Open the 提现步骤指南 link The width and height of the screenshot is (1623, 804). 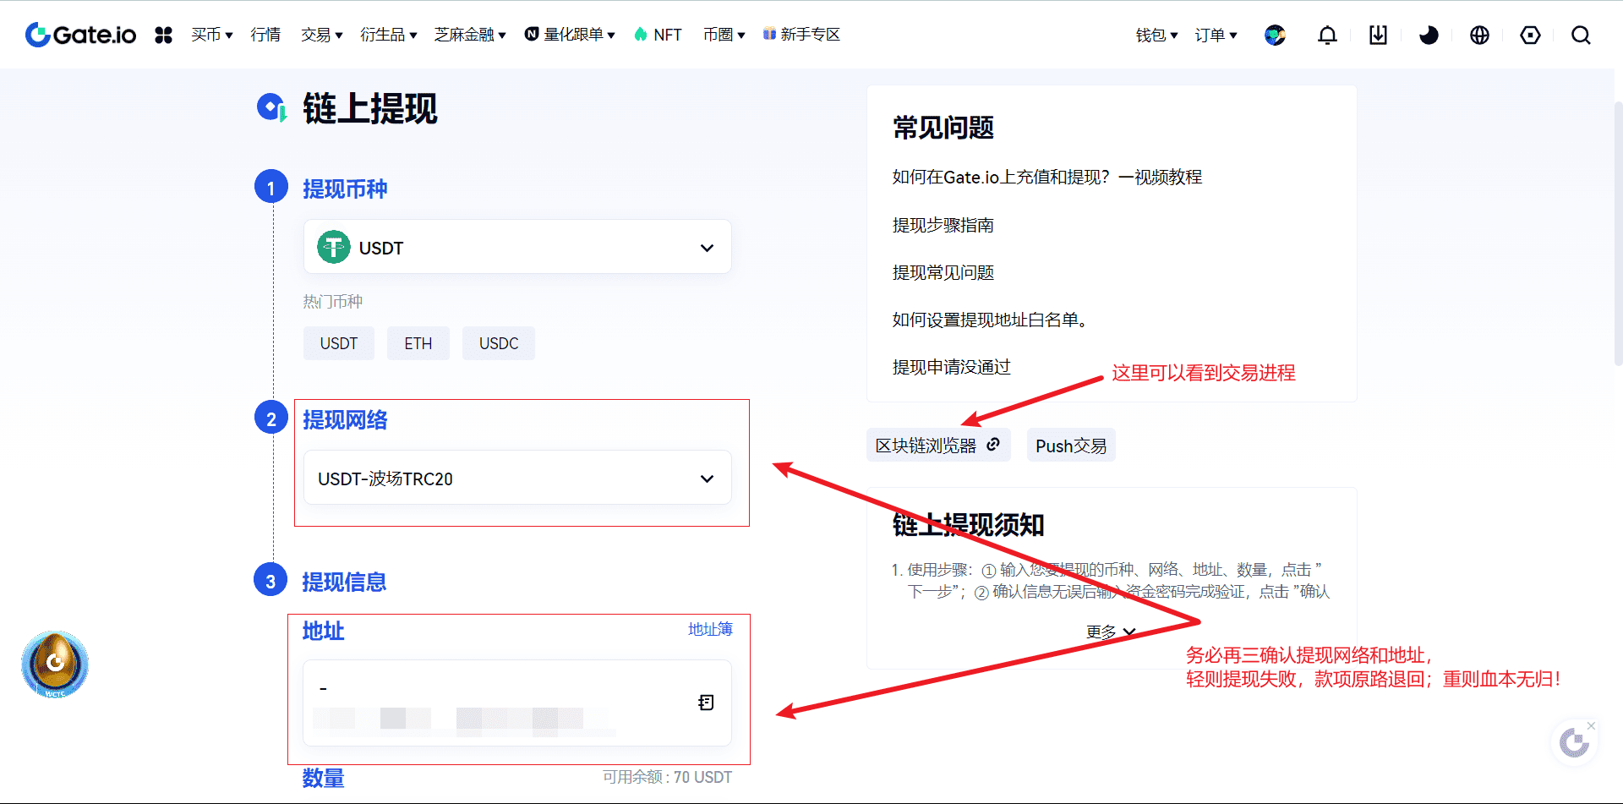[943, 225]
